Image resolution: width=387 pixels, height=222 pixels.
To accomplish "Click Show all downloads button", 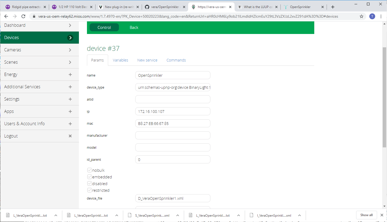I will [366, 215].
